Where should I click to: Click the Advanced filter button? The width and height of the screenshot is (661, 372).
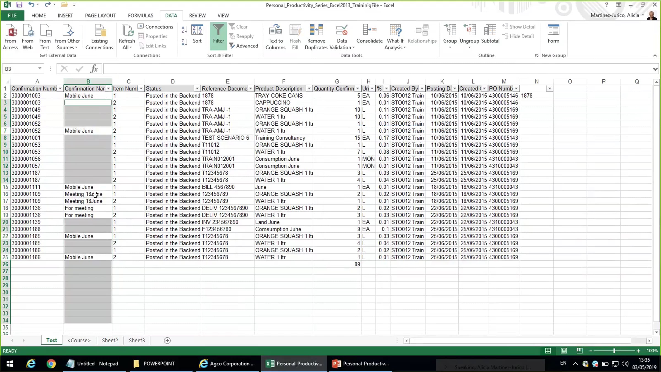[243, 46]
